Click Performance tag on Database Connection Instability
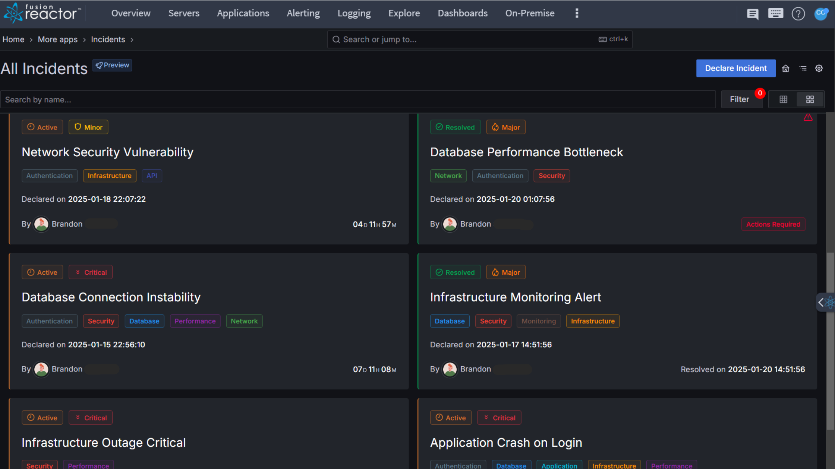The width and height of the screenshot is (835, 469). tap(195, 321)
